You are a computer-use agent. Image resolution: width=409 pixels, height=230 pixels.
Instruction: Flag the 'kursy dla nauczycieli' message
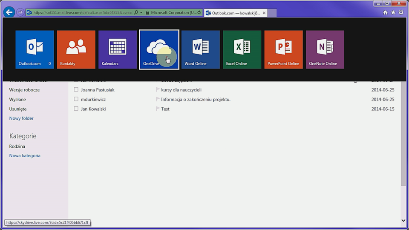pyautogui.click(x=158, y=89)
